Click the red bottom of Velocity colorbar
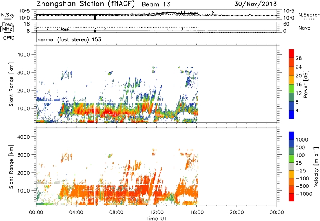 [292, 197]
